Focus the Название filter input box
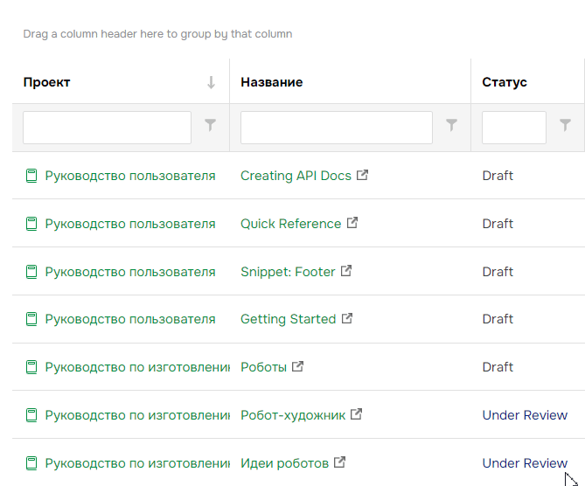The height and width of the screenshot is (486, 585). 336,128
